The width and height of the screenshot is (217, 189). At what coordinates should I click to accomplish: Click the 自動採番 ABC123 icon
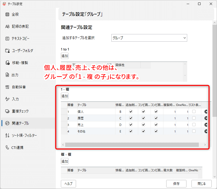7,87
